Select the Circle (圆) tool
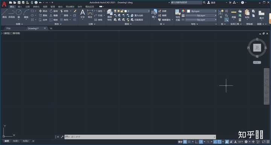 point(19,14)
